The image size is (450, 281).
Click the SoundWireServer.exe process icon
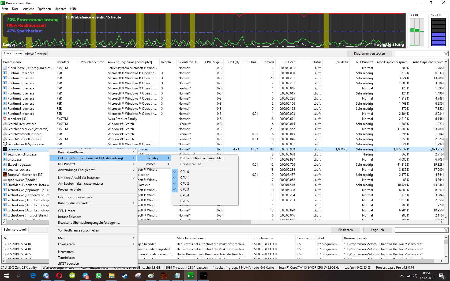(x=5, y=175)
